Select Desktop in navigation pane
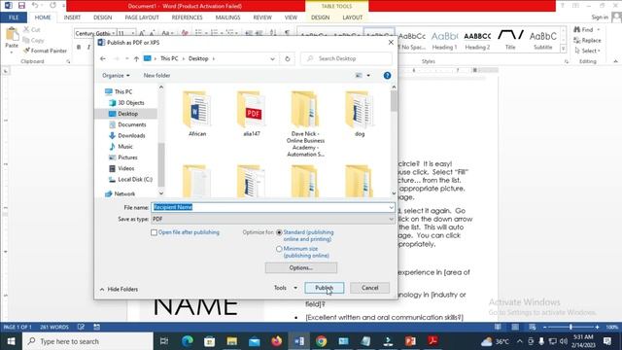622x350 pixels. point(127,114)
